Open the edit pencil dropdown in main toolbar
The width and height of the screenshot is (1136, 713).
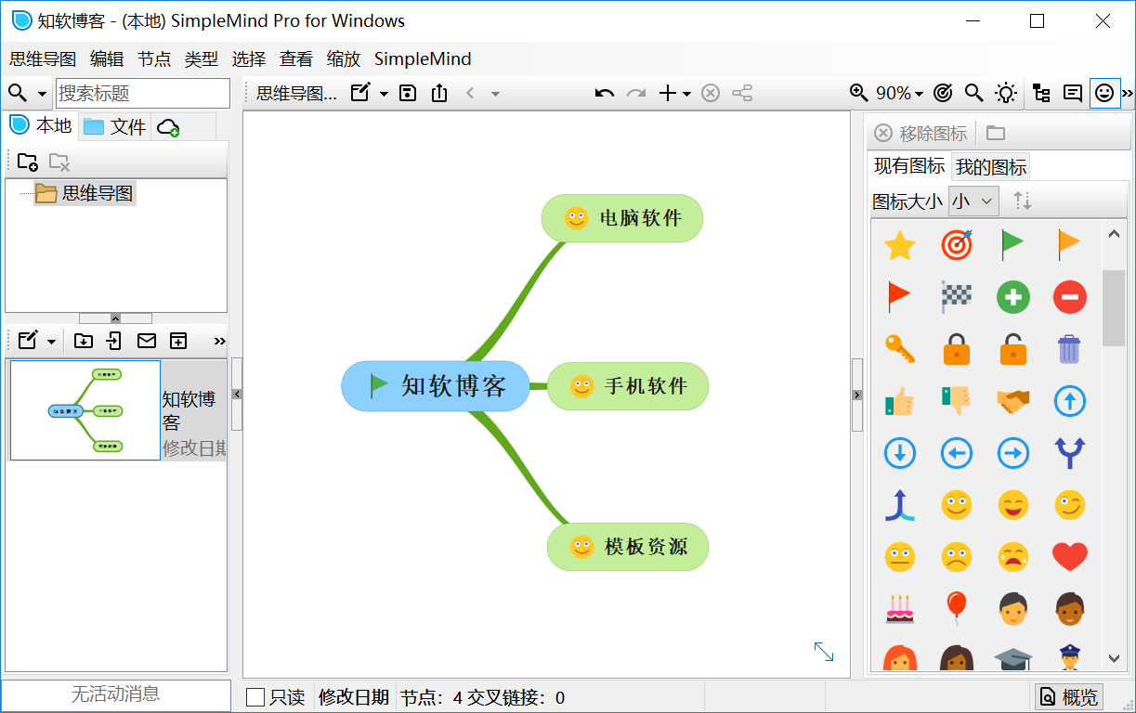click(x=384, y=94)
